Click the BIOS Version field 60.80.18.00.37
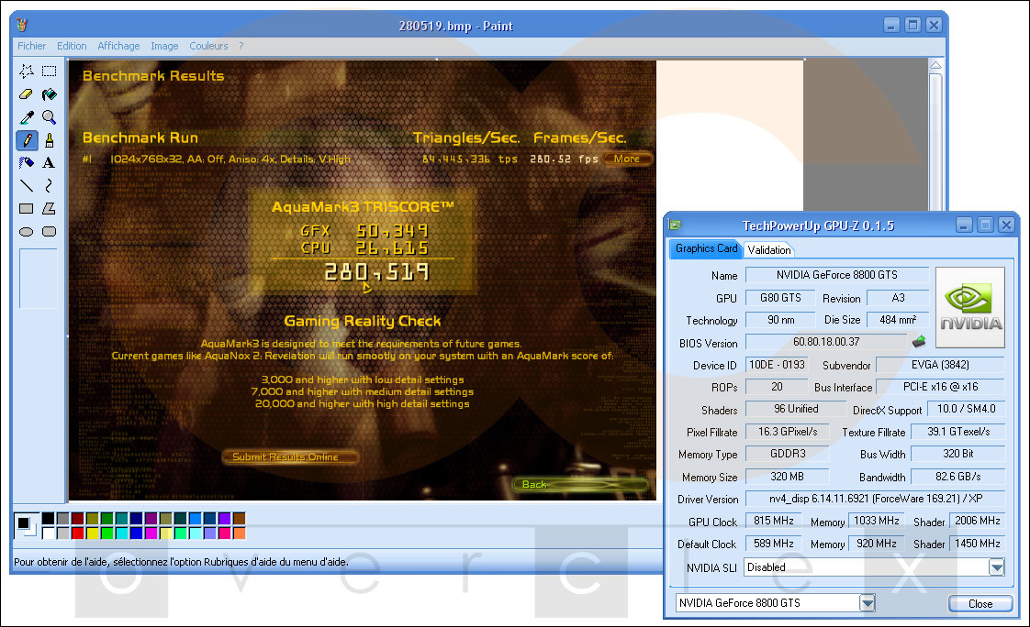 tap(826, 342)
